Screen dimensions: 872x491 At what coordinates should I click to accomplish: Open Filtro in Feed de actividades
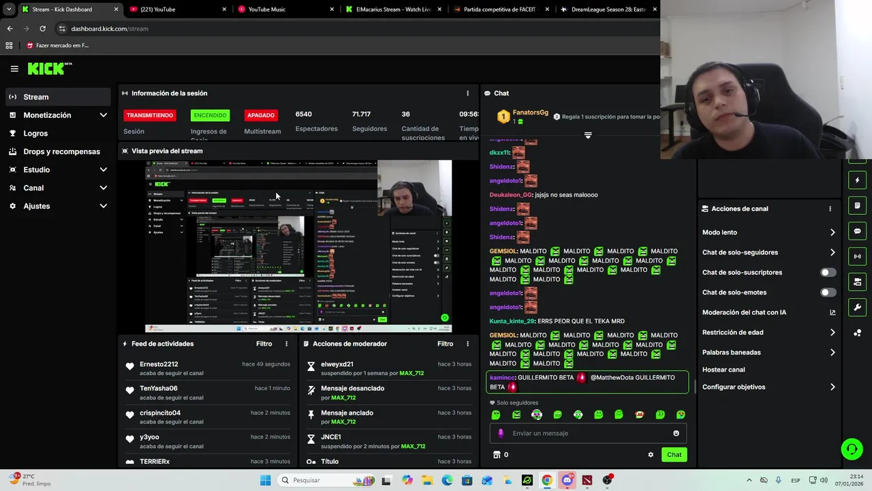click(264, 344)
